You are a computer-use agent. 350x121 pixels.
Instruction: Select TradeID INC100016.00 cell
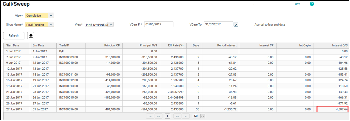tap(71, 109)
